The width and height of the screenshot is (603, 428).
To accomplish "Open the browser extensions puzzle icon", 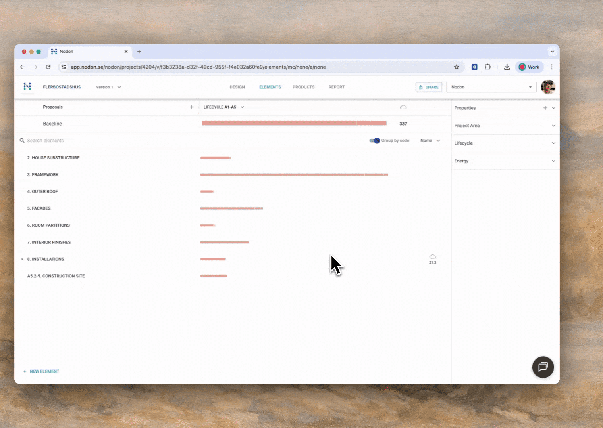I will point(488,67).
